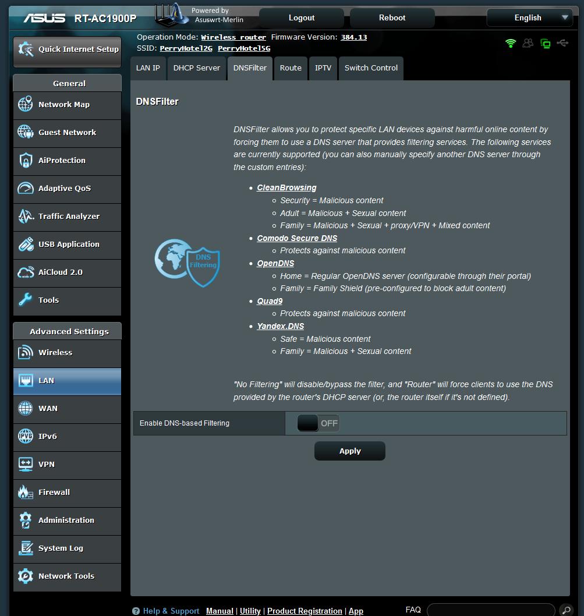Open Wireless signal icon in sidebar
The width and height of the screenshot is (584, 616).
click(26, 352)
